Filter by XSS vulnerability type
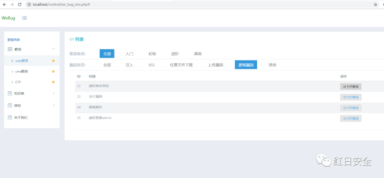Image resolution: width=384 pixels, height=178 pixels. click(x=151, y=65)
